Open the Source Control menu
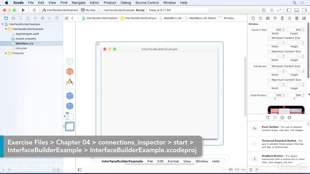The width and height of the screenshot is (310, 174). [x=147, y=2]
